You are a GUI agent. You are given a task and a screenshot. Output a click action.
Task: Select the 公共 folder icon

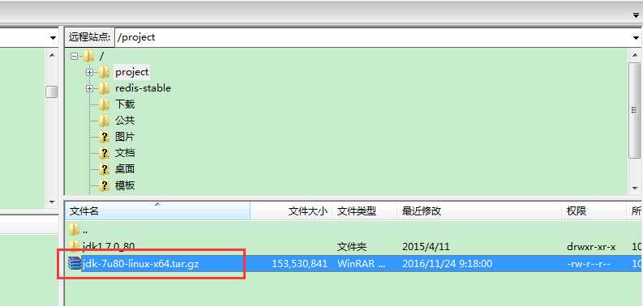(x=104, y=121)
